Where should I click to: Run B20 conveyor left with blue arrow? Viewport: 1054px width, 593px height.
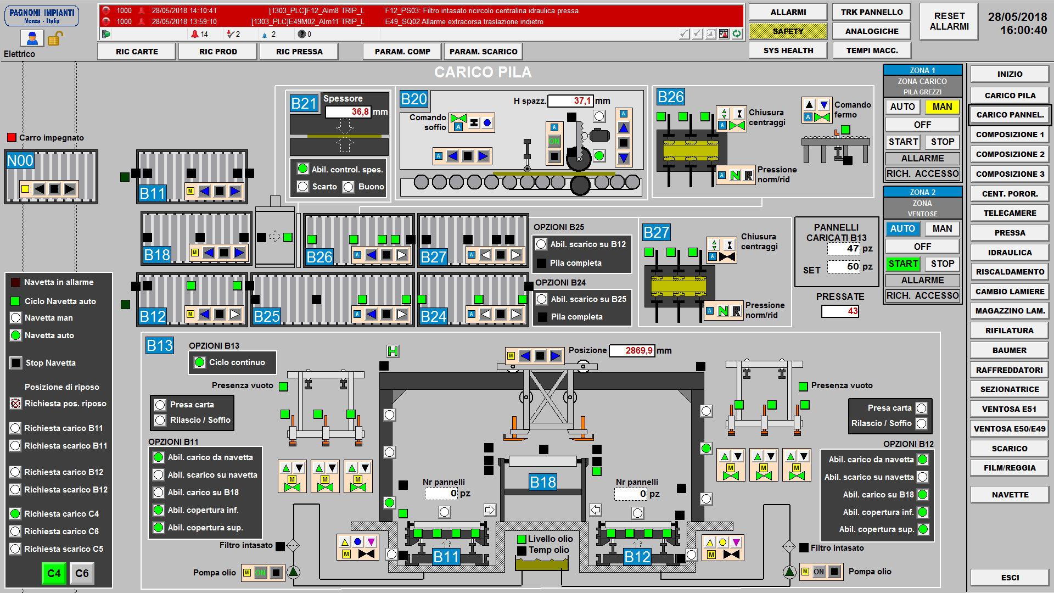[x=452, y=156]
